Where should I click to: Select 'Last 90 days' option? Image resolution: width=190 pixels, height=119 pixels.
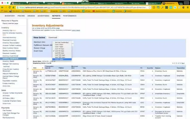pyautogui.click(x=60, y=53)
